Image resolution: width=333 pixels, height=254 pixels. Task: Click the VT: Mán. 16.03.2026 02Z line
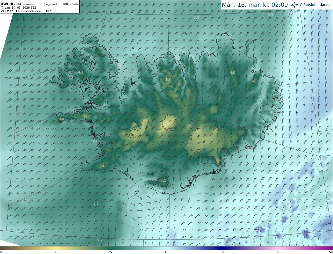pyautogui.click(x=27, y=11)
